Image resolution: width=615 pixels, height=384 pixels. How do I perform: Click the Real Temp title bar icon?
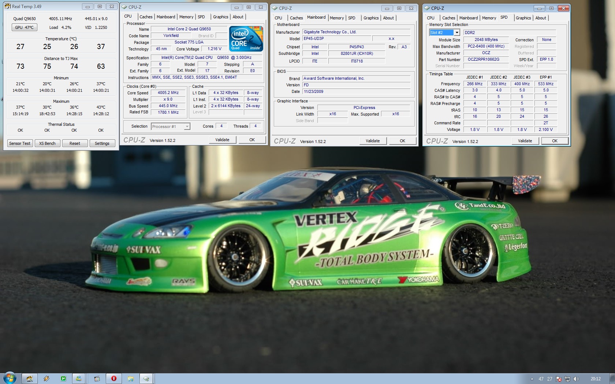click(x=8, y=6)
